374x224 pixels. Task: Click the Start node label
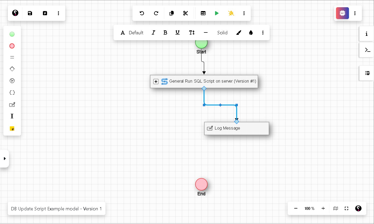[201, 52]
